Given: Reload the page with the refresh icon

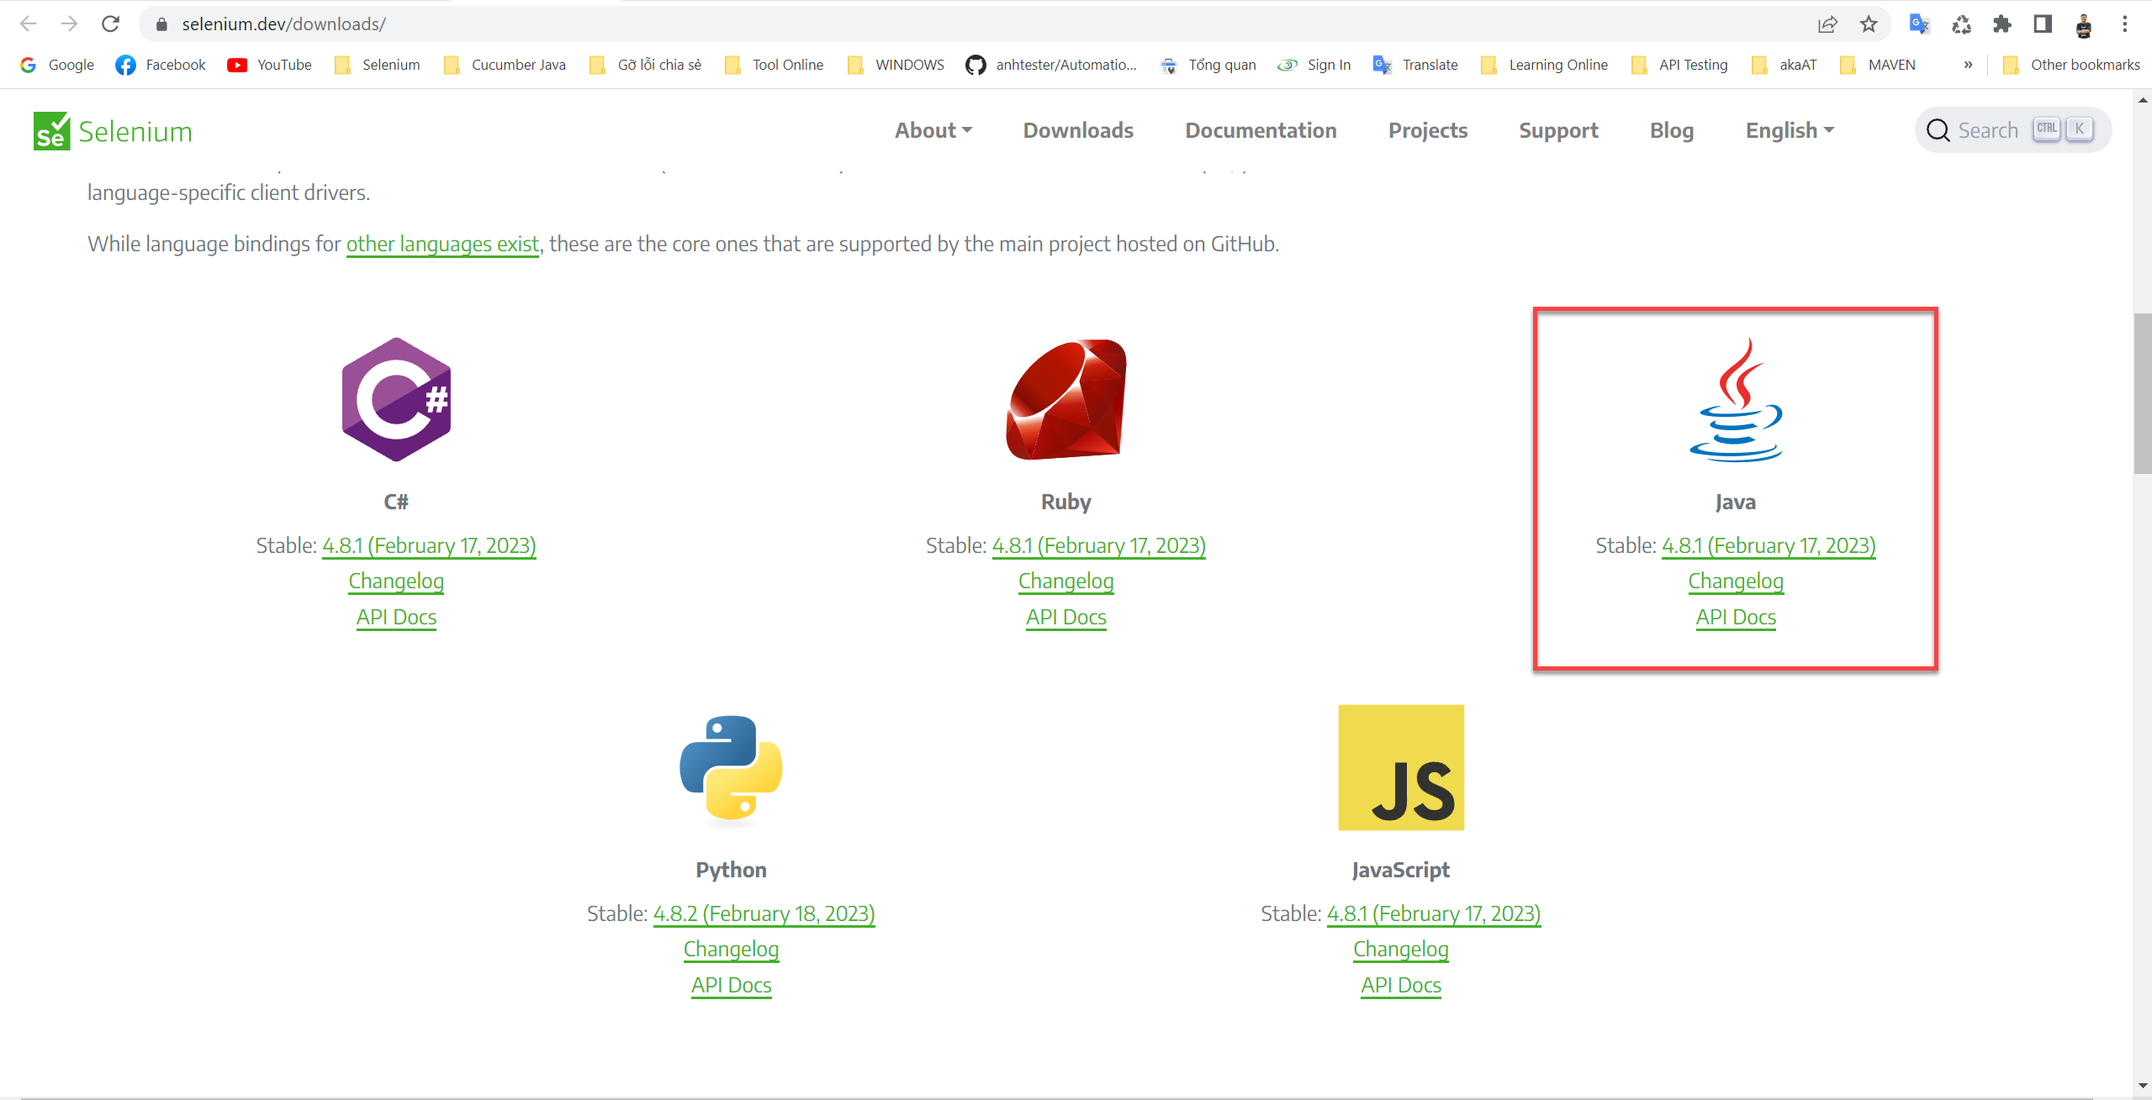Looking at the screenshot, I should 110,24.
